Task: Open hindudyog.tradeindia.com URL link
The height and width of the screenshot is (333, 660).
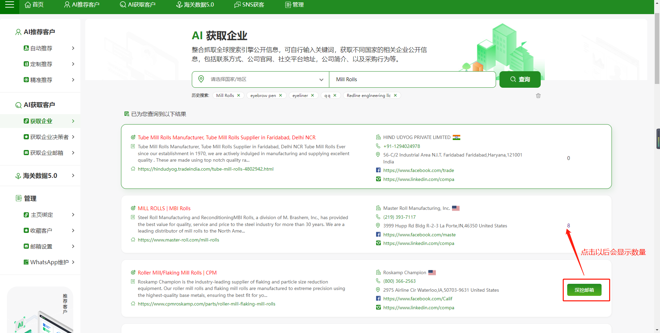Action: pos(206,169)
